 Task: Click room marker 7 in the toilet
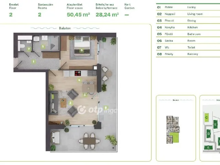click(29, 49)
